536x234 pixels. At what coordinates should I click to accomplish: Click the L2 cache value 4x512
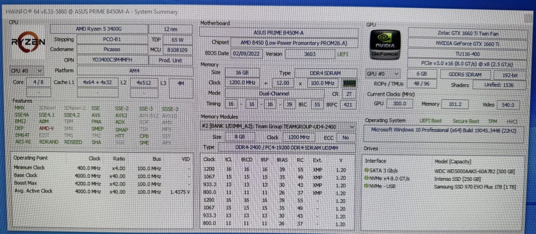pos(144,83)
